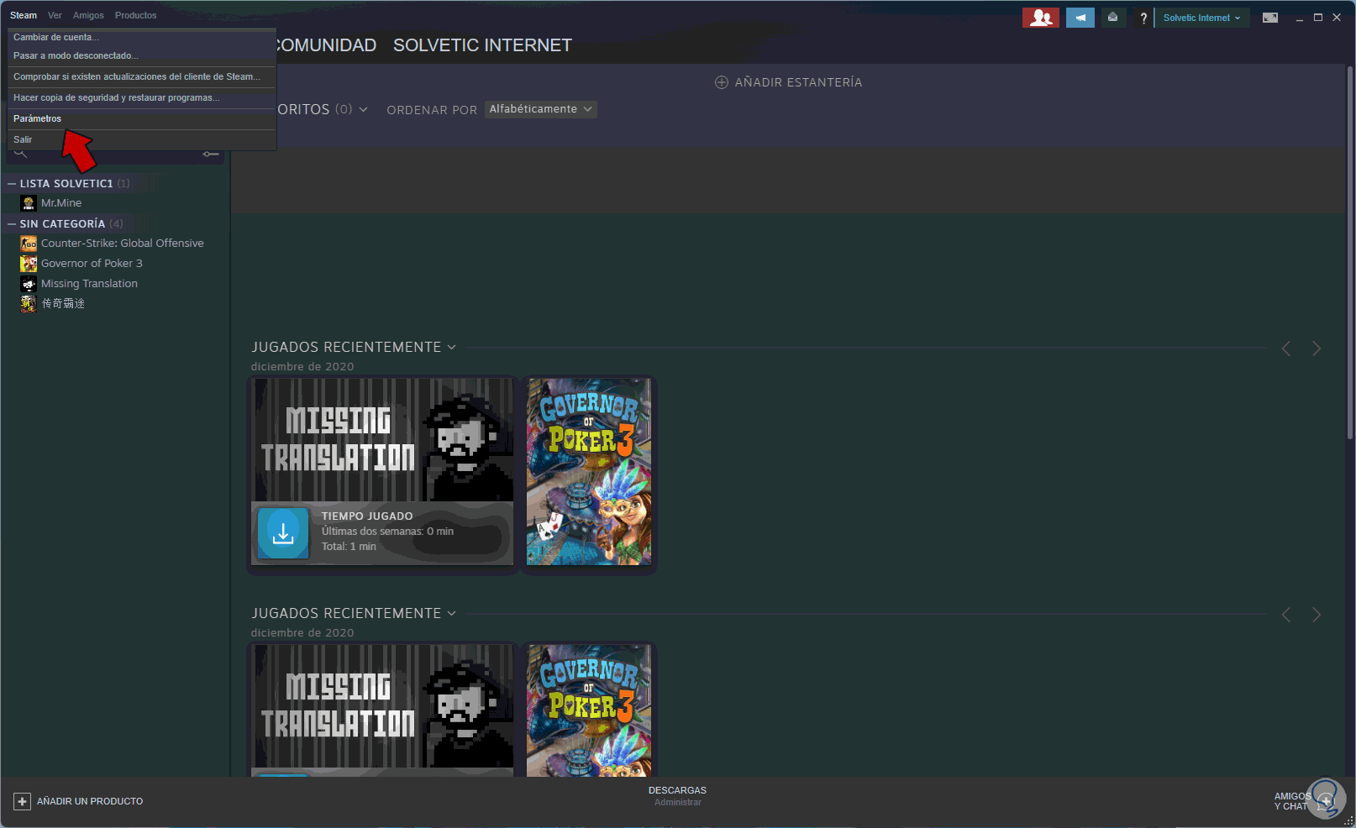Click the blue download button on Missing Translation
Viewport: 1356px width, 828px height.
[283, 533]
